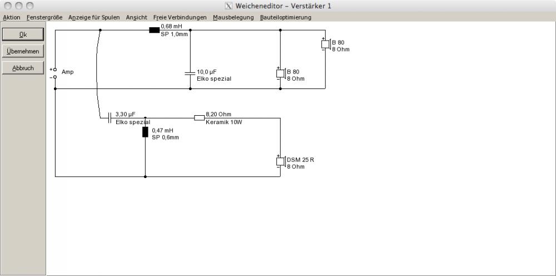Click the Amp negative terminal

point(55,77)
